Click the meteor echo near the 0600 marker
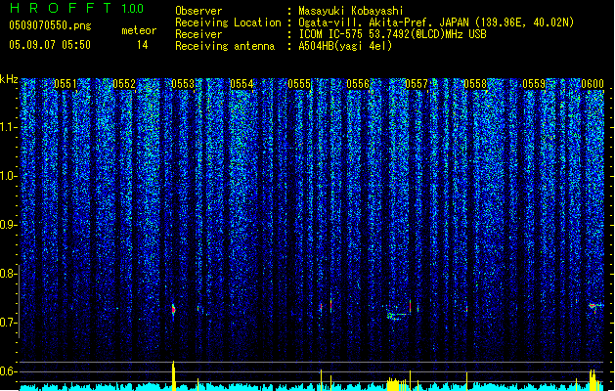This screenshot has height=391, width=615. pos(595,306)
